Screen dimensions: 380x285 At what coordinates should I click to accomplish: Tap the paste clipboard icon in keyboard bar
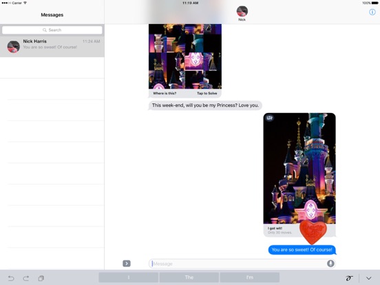(x=41, y=278)
